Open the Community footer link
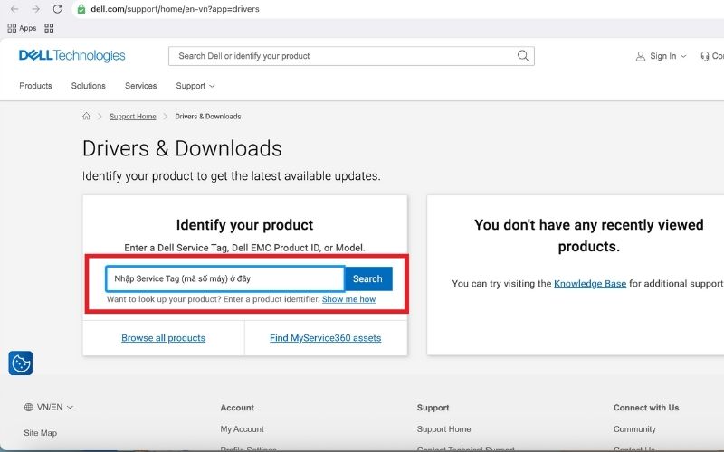The height and width of the screenshot is (452, 724). tap(634, 428)
